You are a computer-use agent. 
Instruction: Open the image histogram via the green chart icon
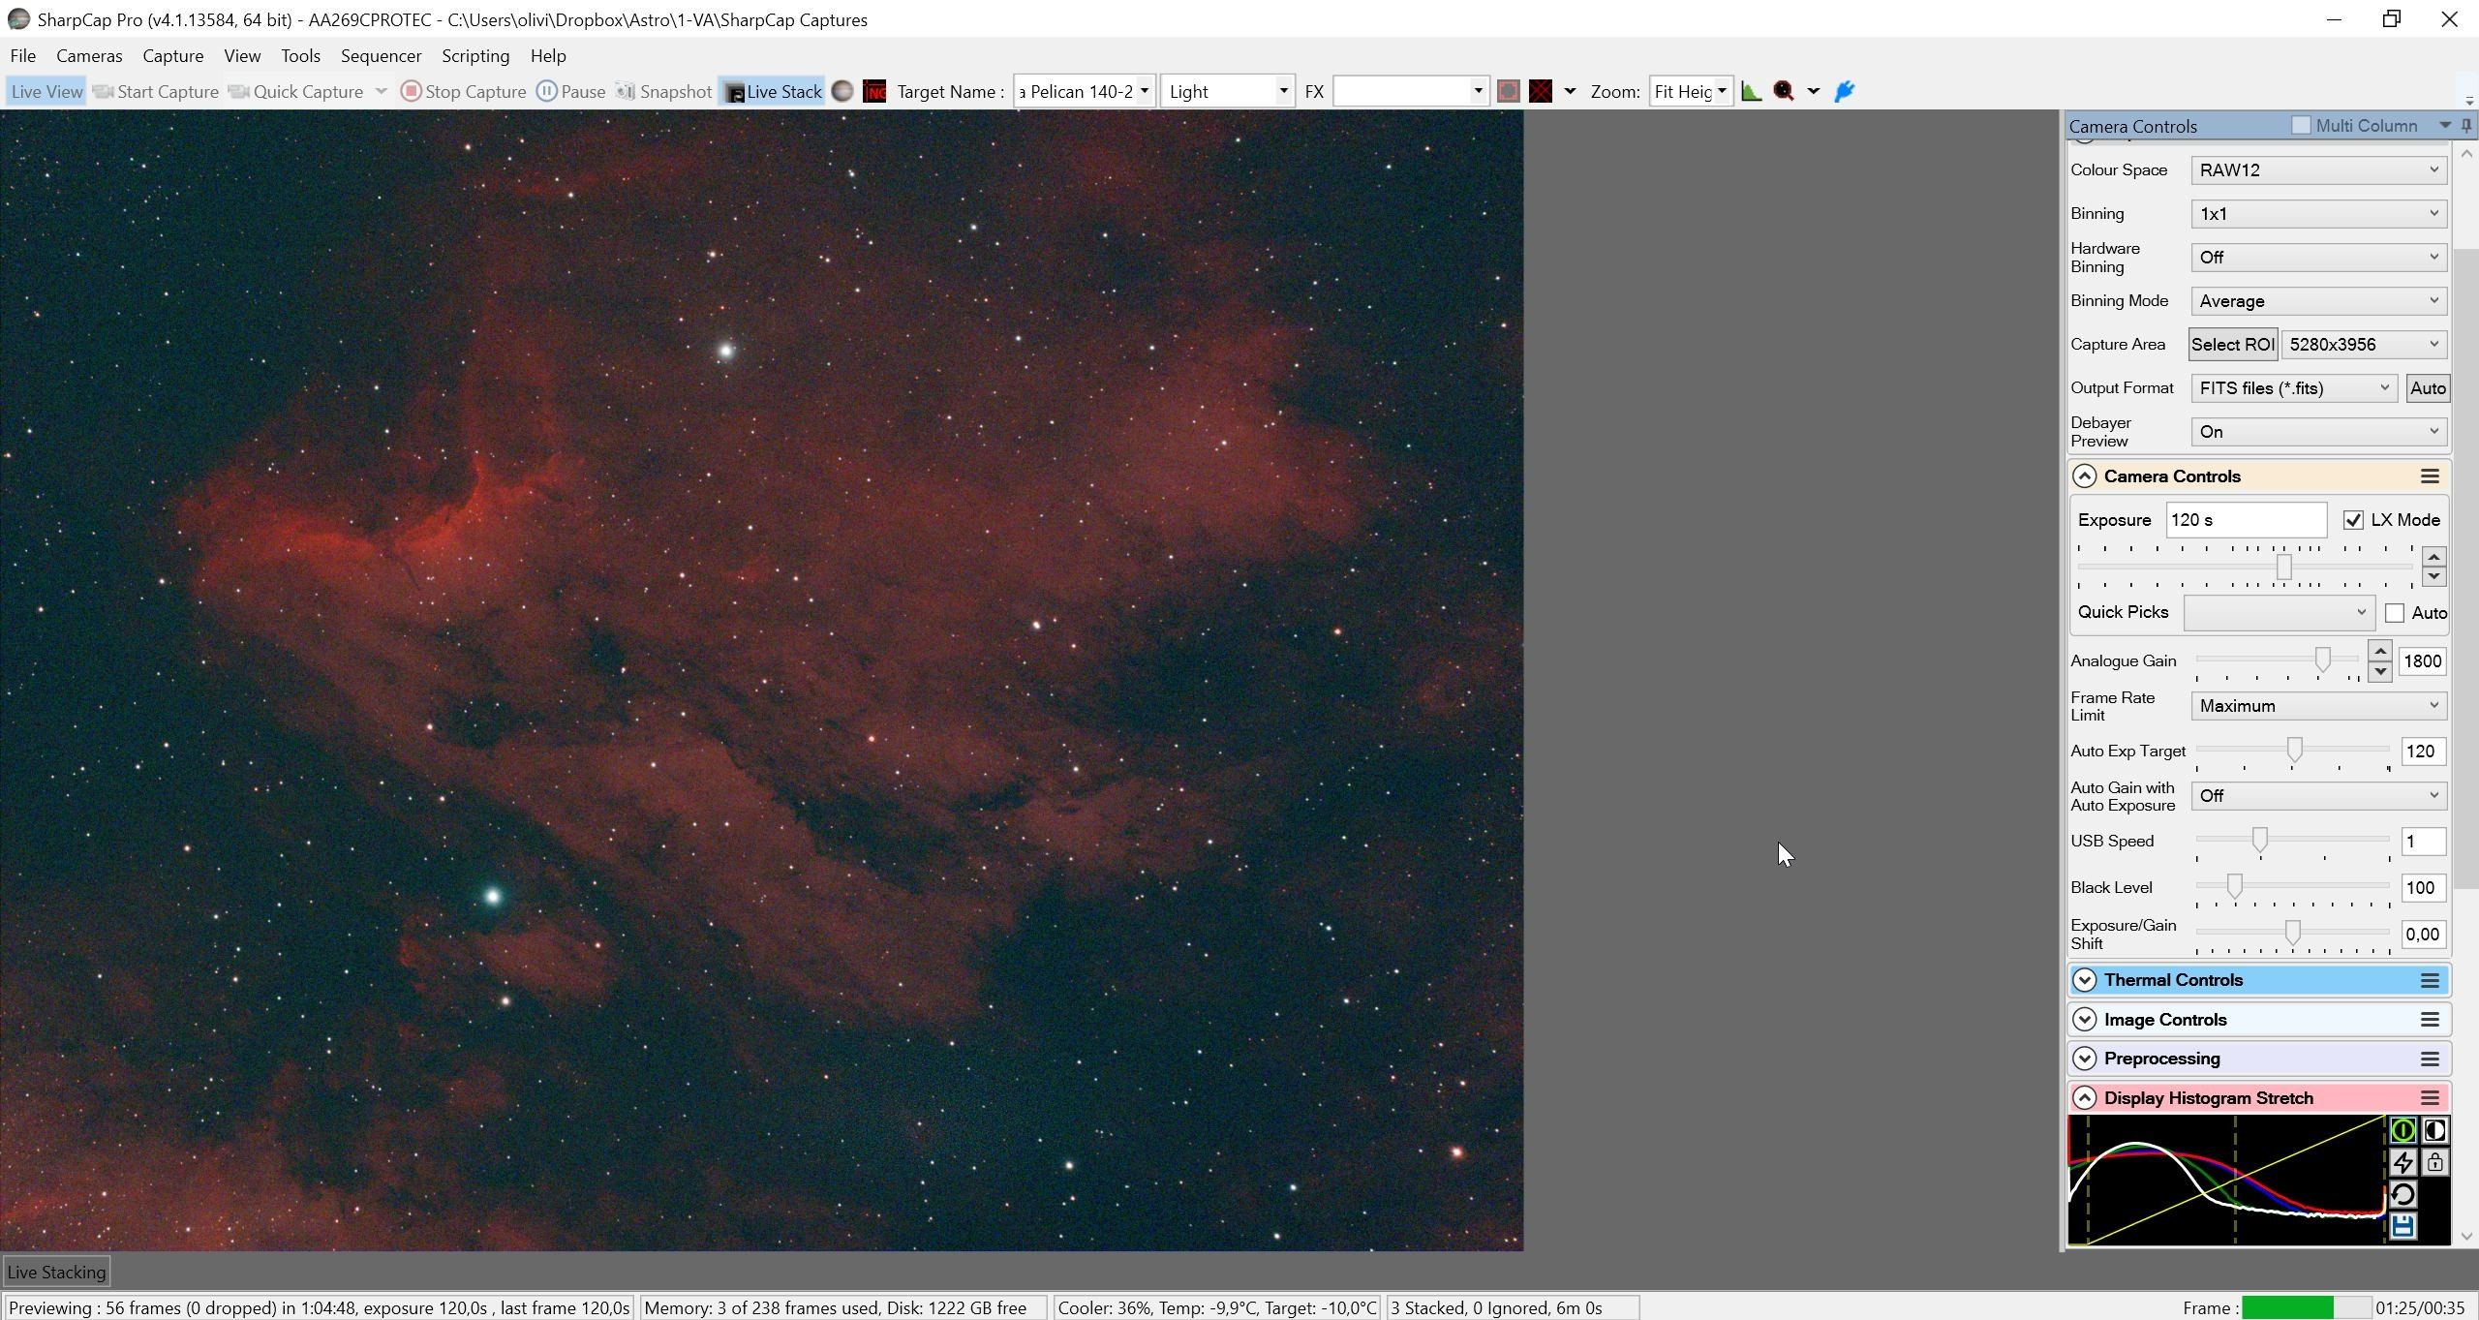(x=1751, y=91)
